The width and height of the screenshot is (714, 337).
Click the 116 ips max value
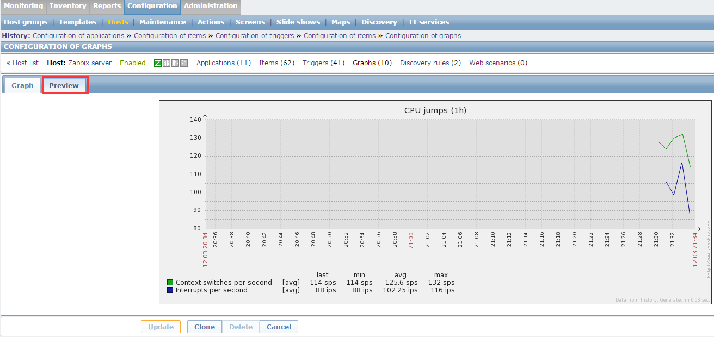441,290
